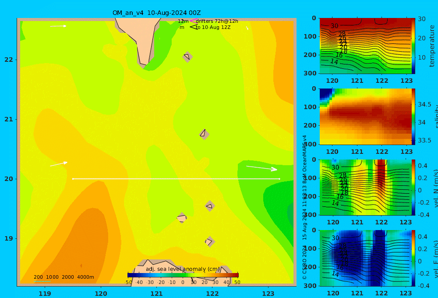This screenshot has height=298, width=438.
Task: Click the vel. E panel color bar
Action: [x=413, y=258]
